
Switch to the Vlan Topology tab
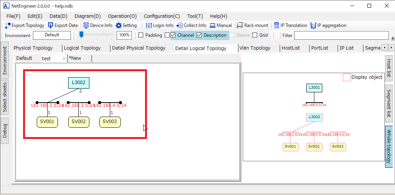(254, 48)
